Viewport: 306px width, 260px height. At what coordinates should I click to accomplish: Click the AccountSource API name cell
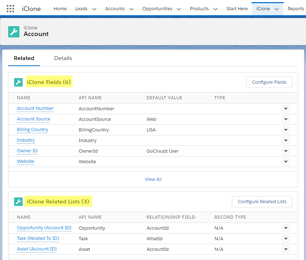tap(95, 119)
